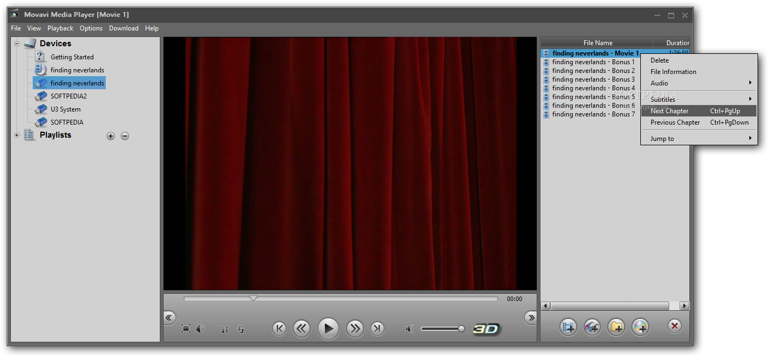Collapse right panel with double-right arrow

click(531, 317)
